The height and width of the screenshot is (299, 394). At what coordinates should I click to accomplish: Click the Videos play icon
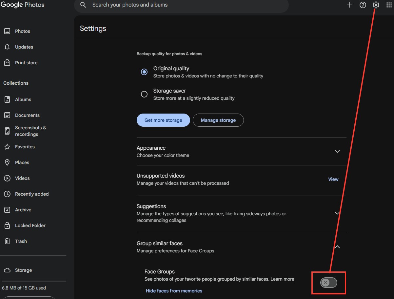pyautogui.click(x=7, y=178)
